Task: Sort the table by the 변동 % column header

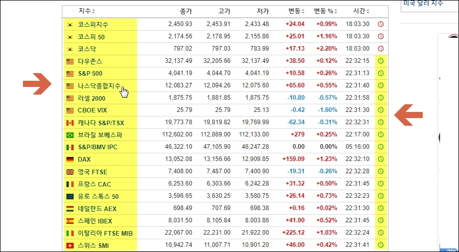Action: tap(326, 11)
